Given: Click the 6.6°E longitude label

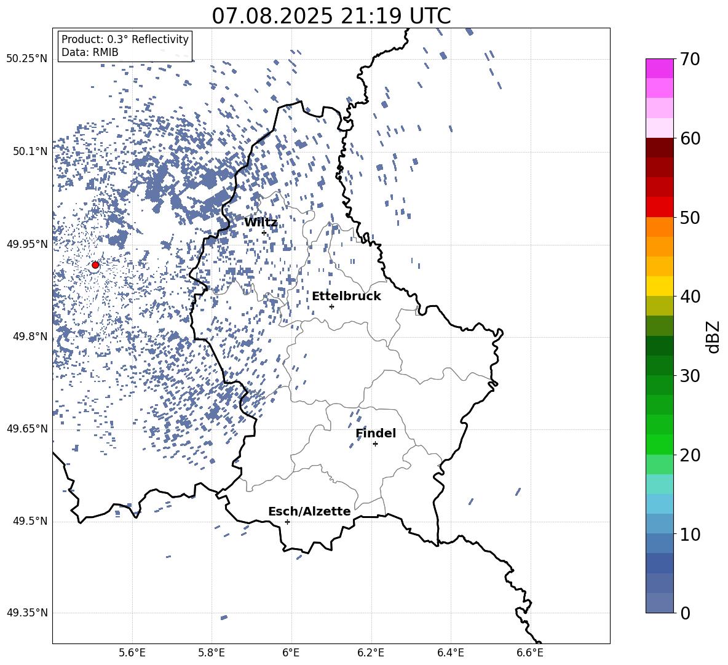Looking at the screenshot, I should [x=530, y=653].
